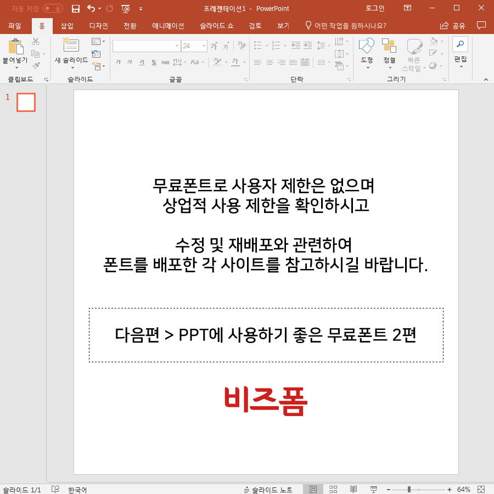This screenshot has height=494, width=494.
Task: Toggle underline formatting
Action: [142, 62]
